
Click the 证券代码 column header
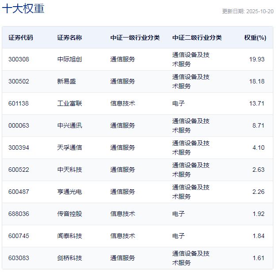click(x=20, y=38)
